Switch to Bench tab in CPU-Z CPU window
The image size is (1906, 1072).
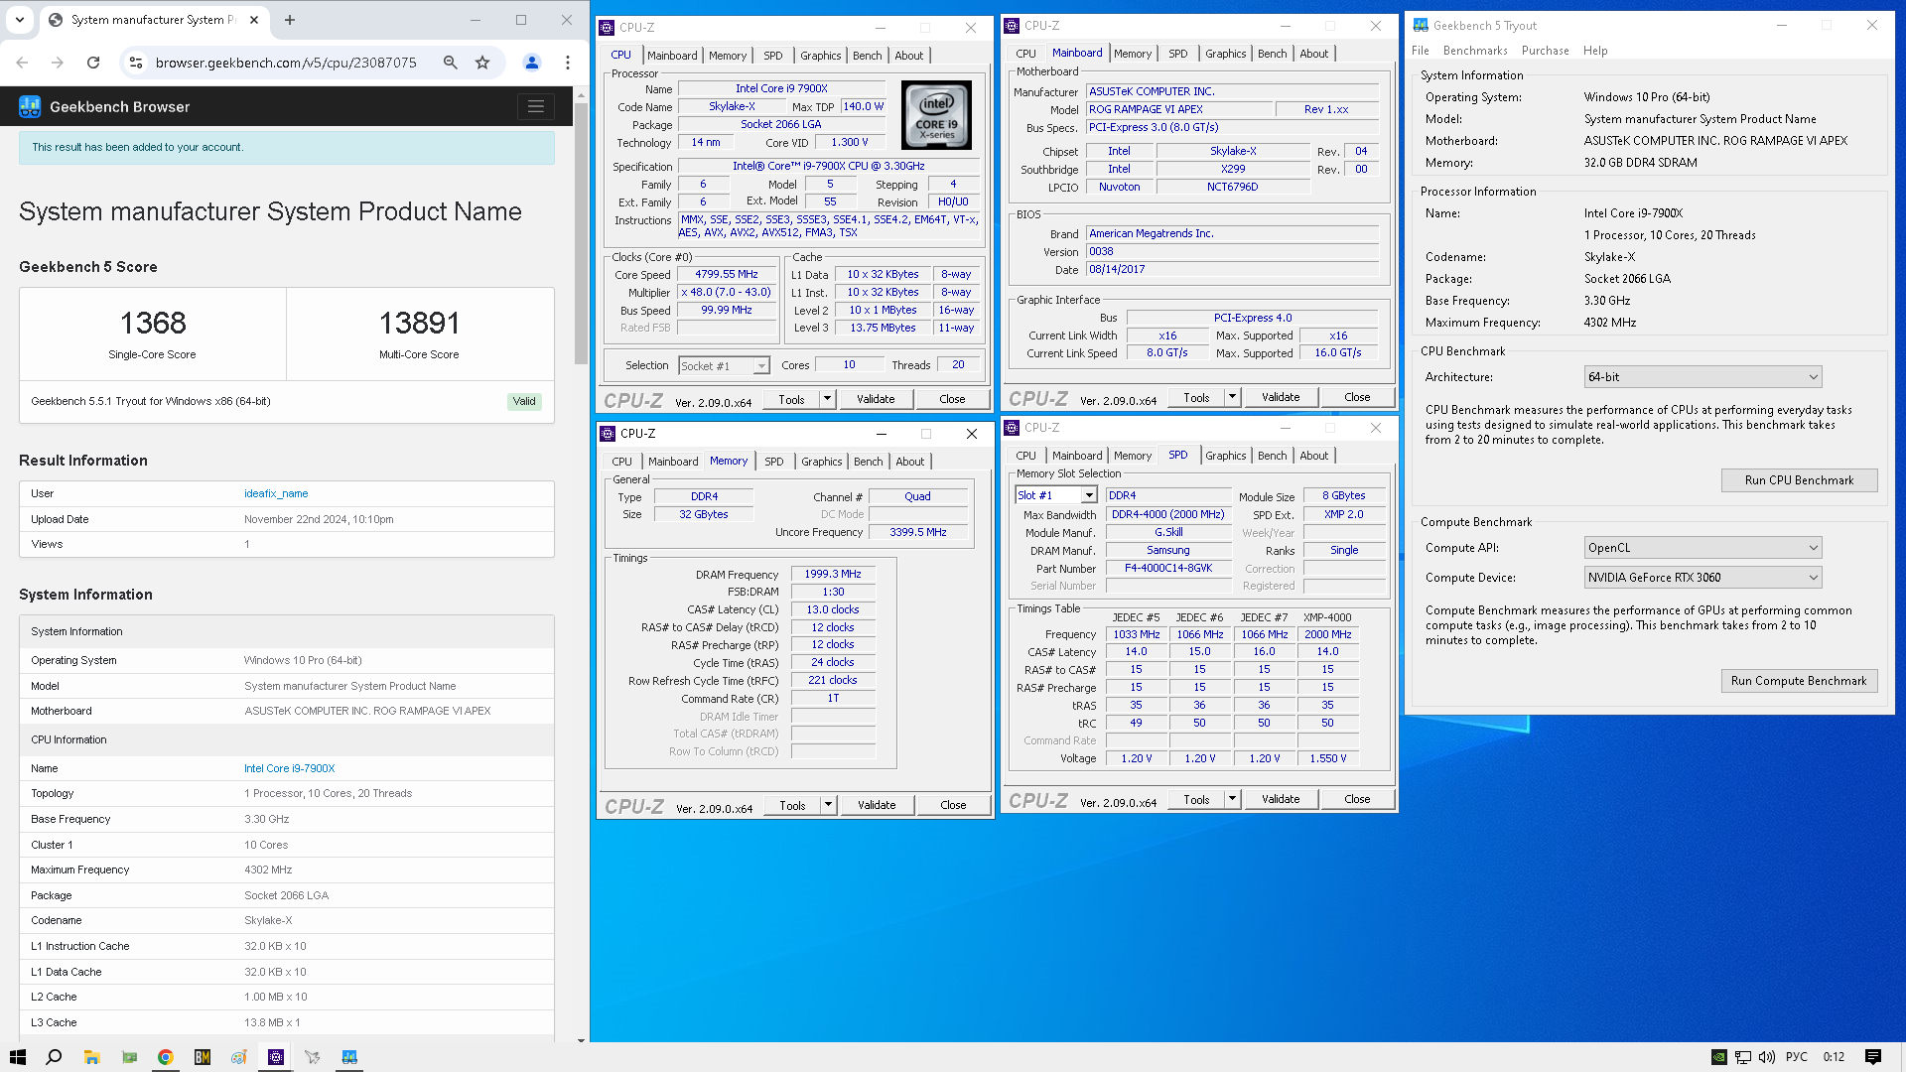(x=868, y=56)
